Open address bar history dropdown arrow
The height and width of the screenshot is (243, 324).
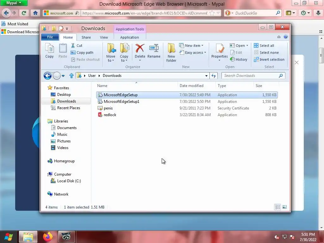(x=206, y=76)
